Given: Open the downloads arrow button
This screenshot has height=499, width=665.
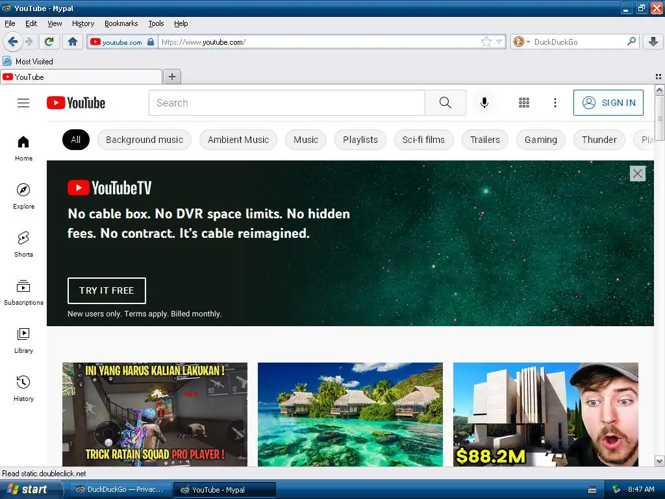Looking at the screenshot, I should pos(653,42).
